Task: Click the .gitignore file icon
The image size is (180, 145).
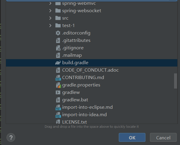Action: click(58, 48)
